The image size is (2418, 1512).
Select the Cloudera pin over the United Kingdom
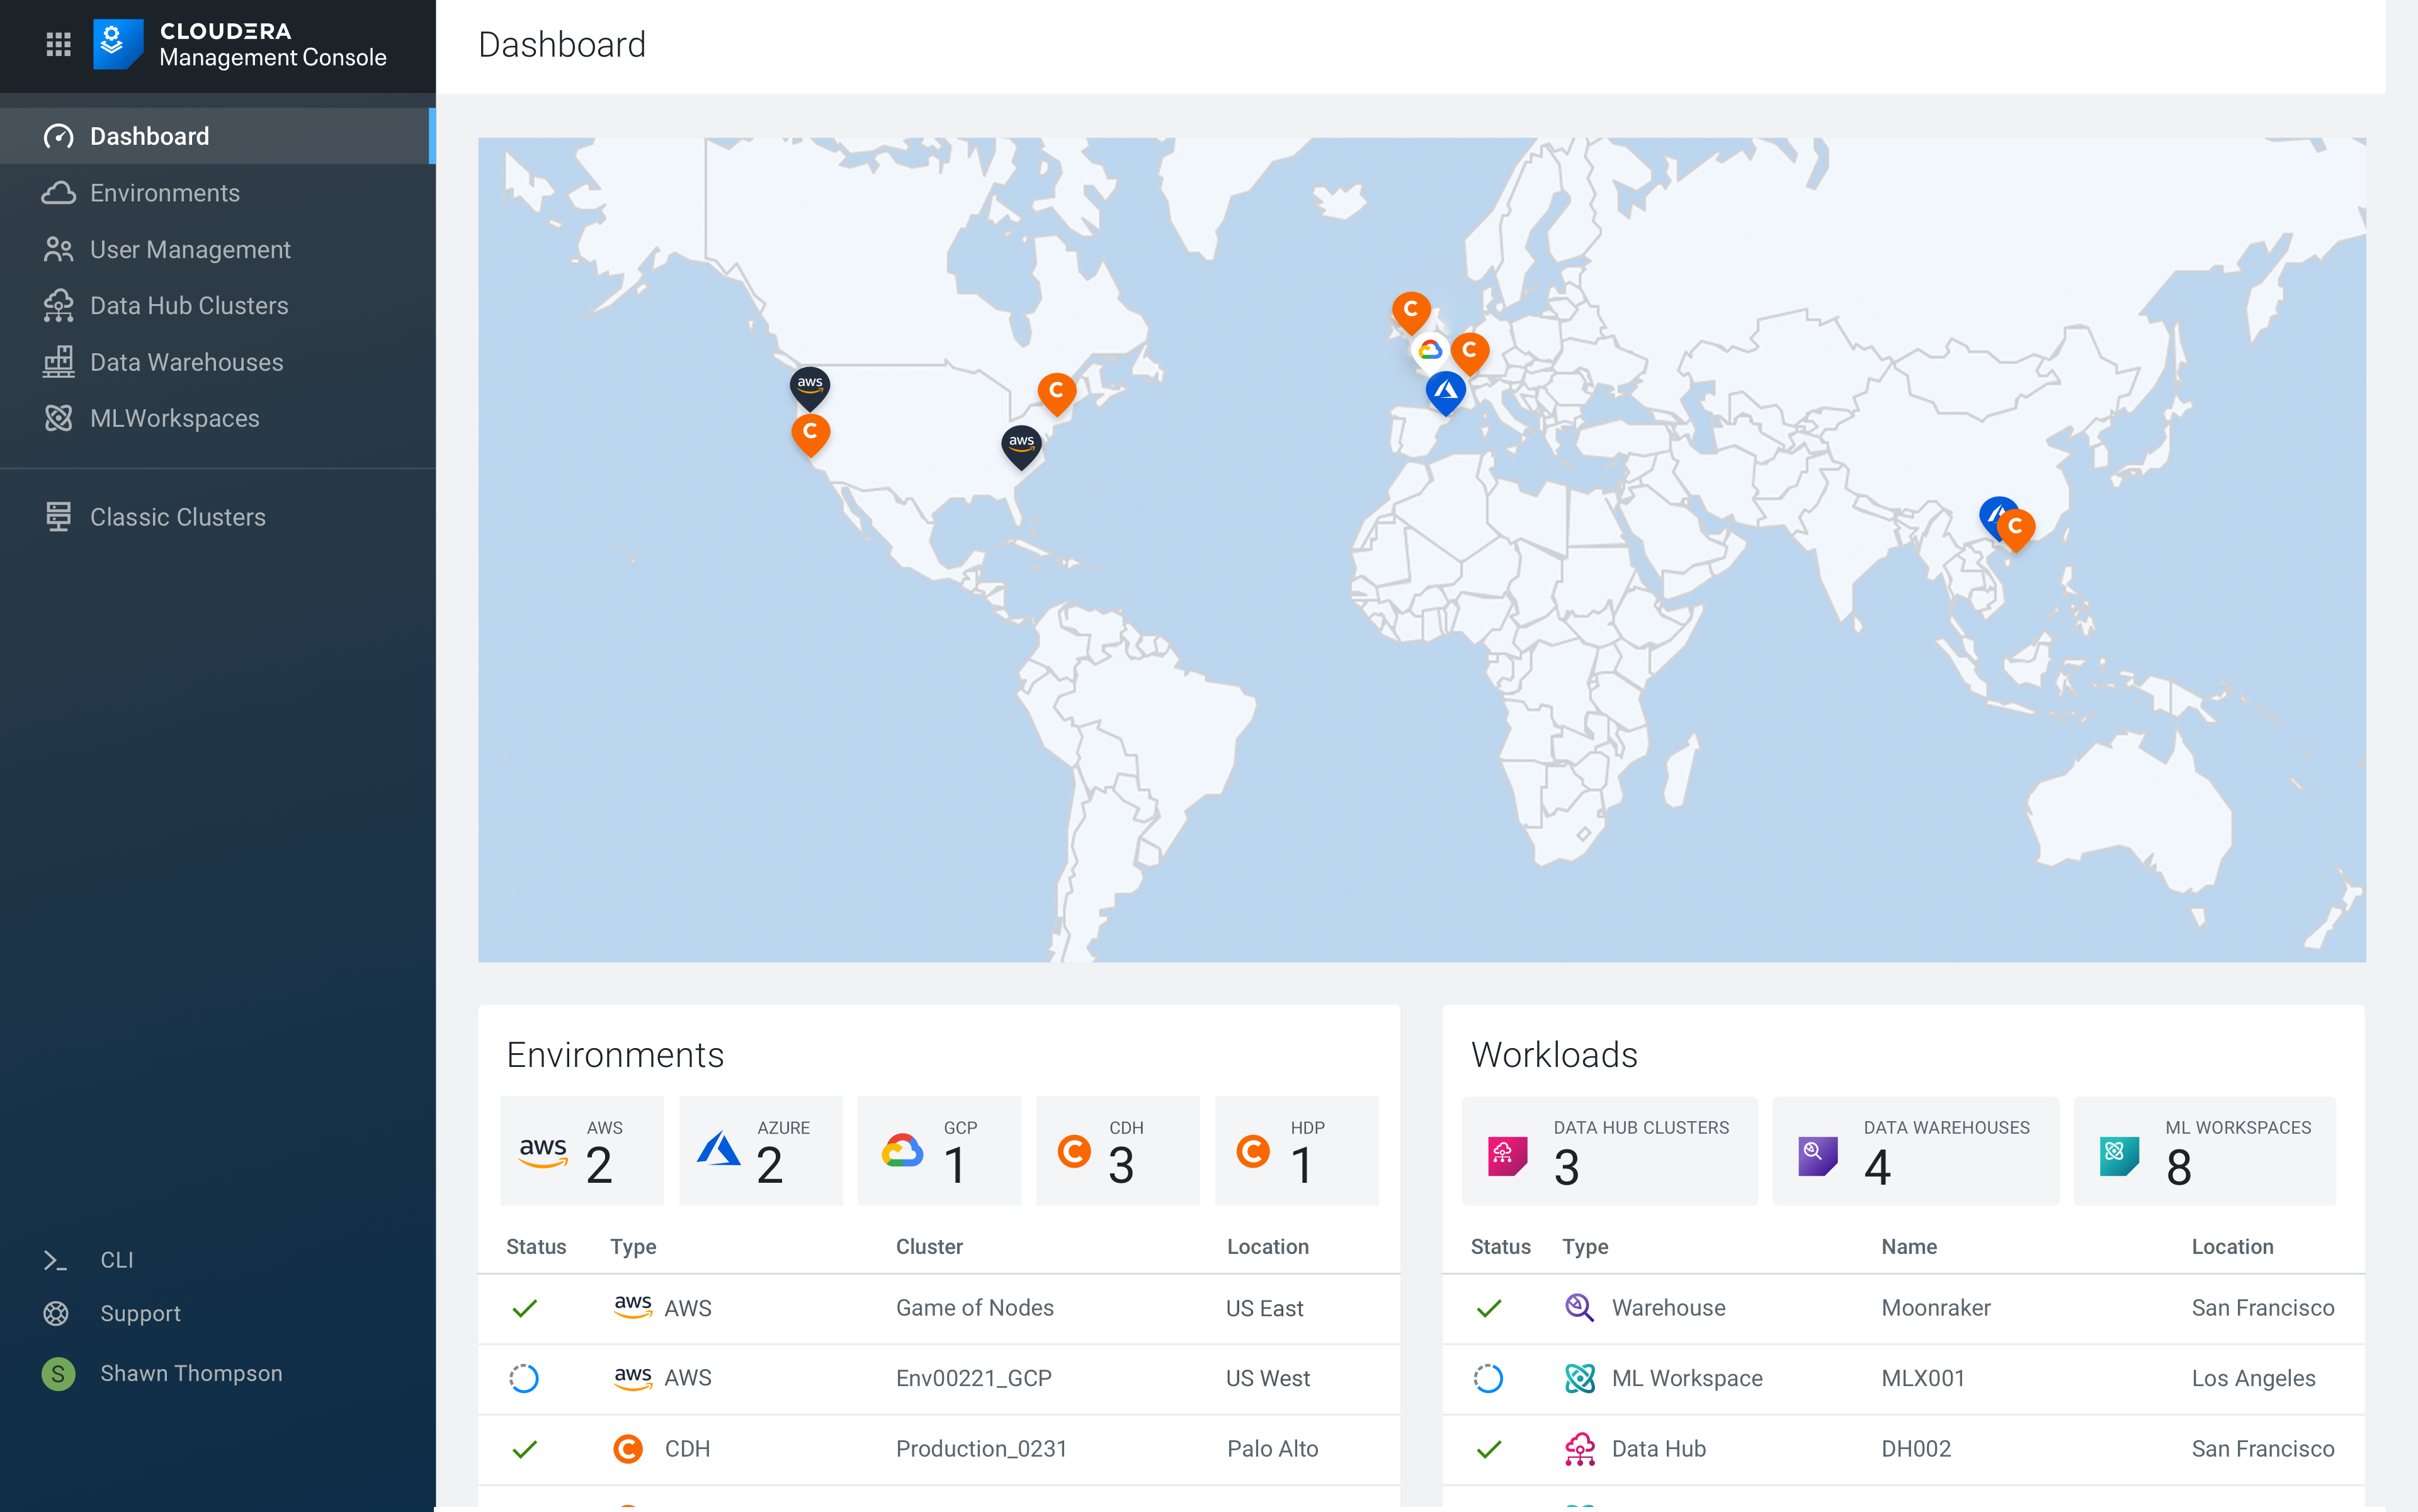[1410, 313]
